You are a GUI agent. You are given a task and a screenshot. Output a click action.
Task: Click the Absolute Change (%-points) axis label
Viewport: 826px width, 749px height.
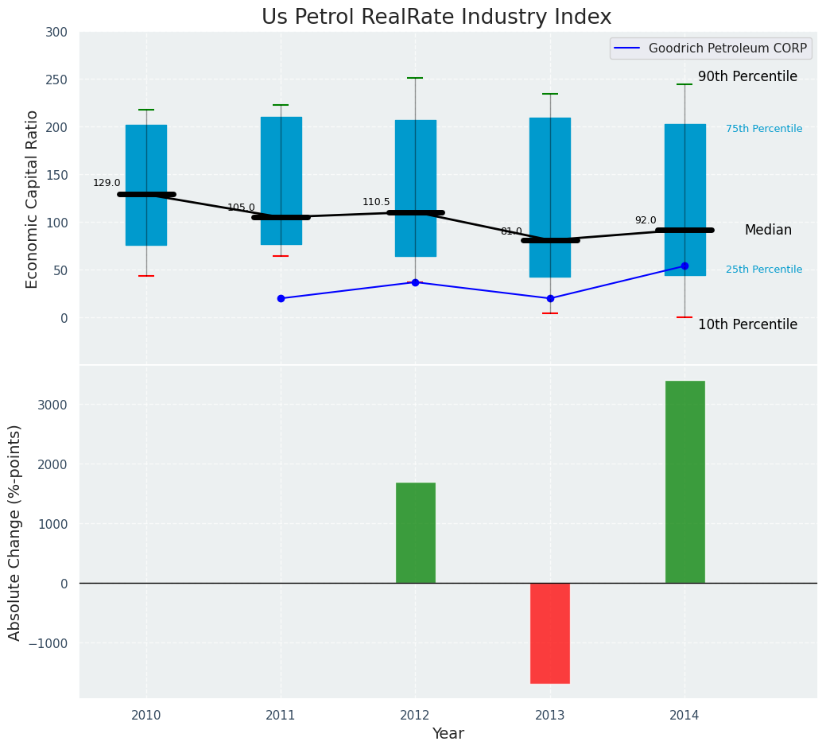tap(15, 532)
